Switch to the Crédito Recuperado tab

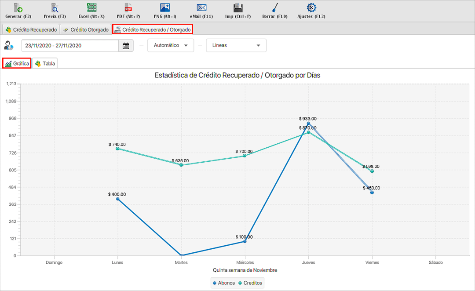[x=31, y=29]
